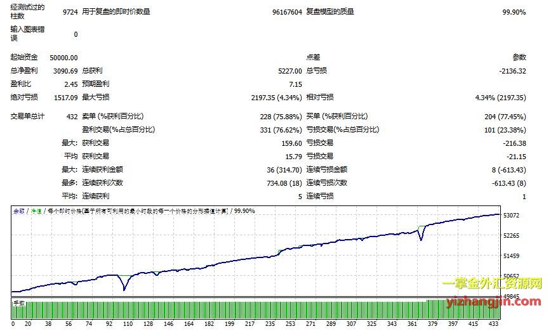551x331 pixels.
Task: Click the 总亏损 value -2136.32
Action: [512, 71]
